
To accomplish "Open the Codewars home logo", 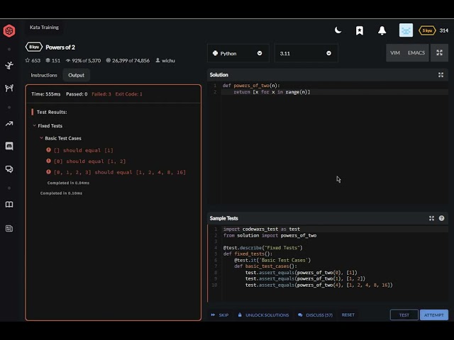I will tap(9, 30).
